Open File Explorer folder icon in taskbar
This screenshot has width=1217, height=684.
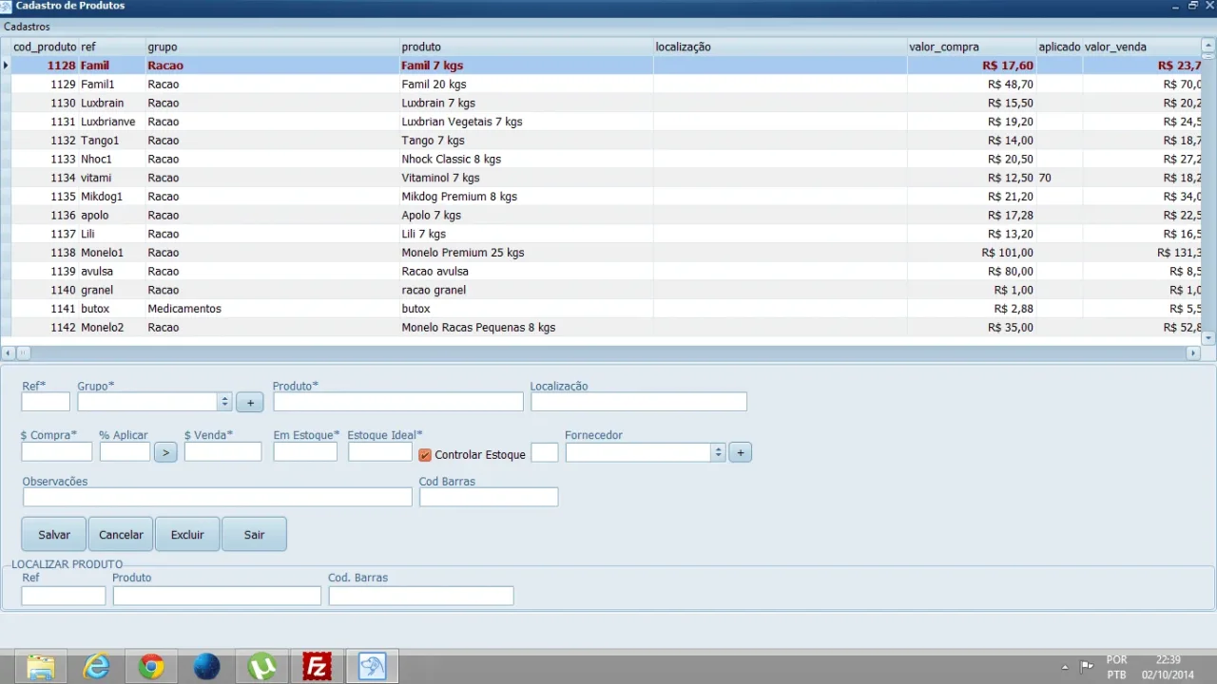tap(41, 667)
